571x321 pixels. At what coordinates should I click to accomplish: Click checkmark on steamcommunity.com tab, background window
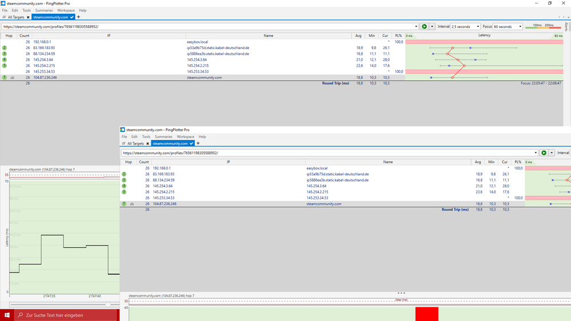click(72, 17)
